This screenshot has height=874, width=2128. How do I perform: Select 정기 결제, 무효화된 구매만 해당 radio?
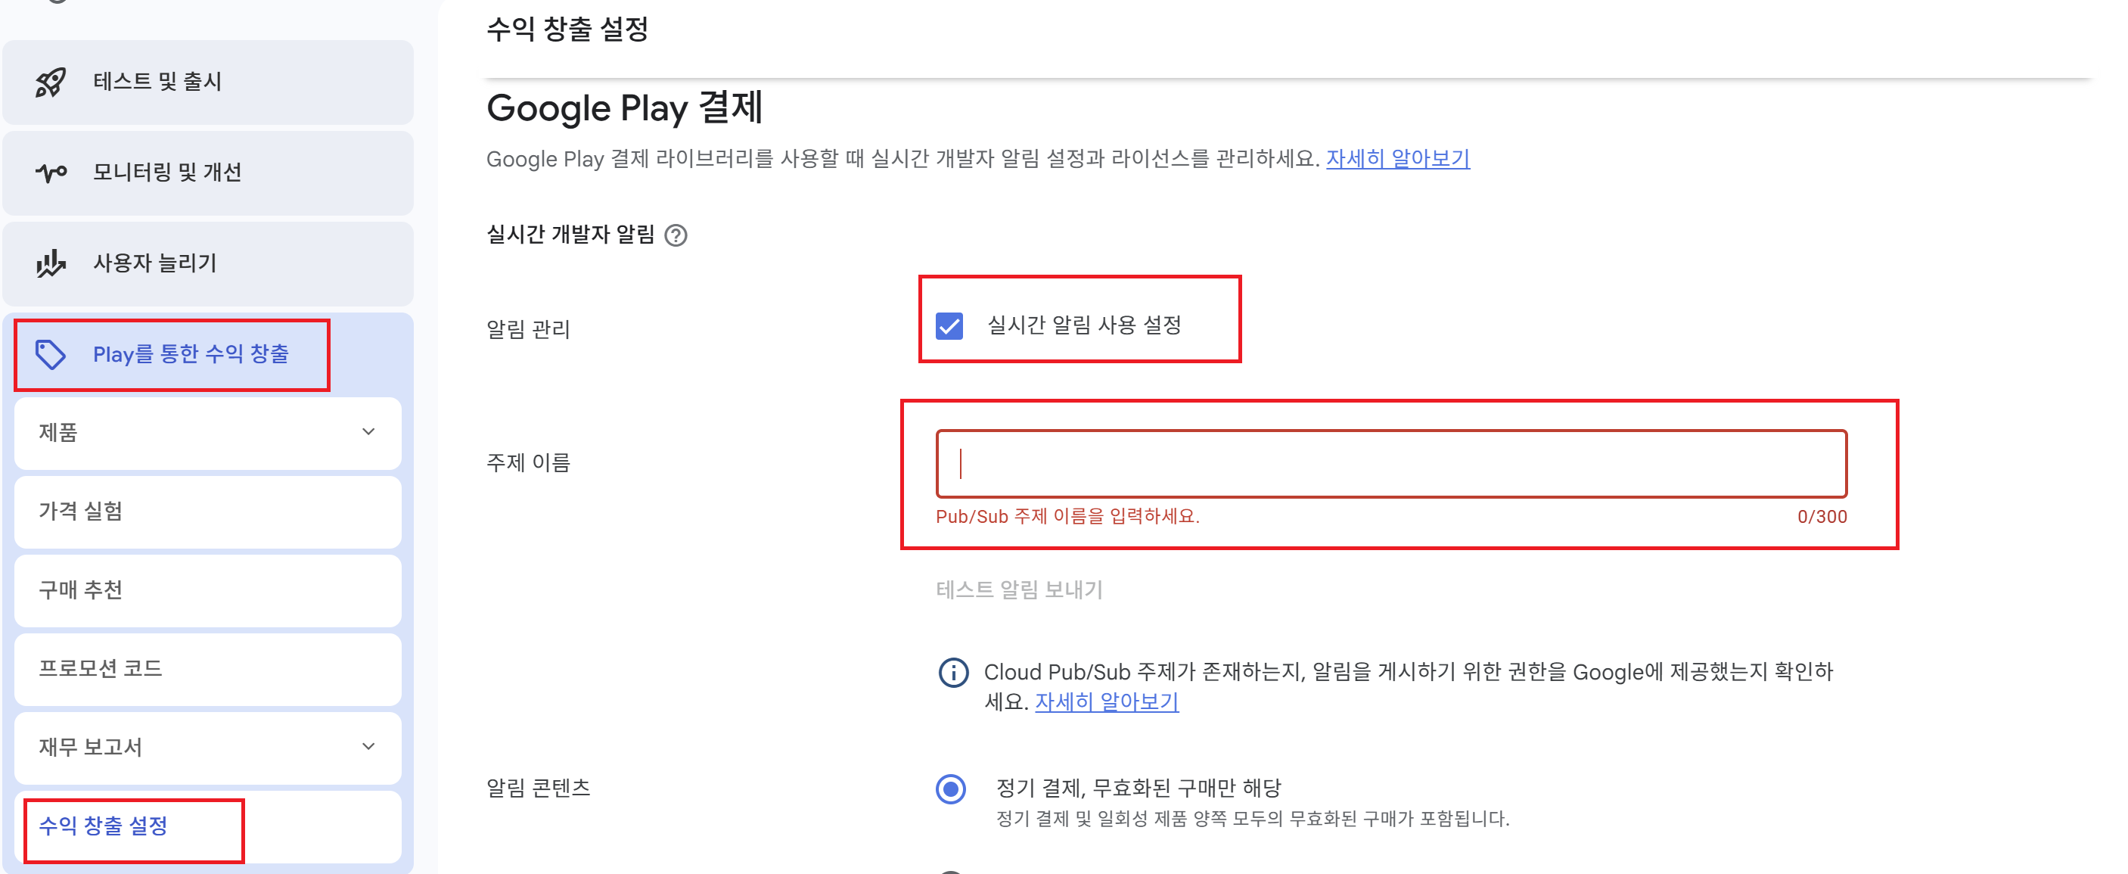[x=950, y=789]
